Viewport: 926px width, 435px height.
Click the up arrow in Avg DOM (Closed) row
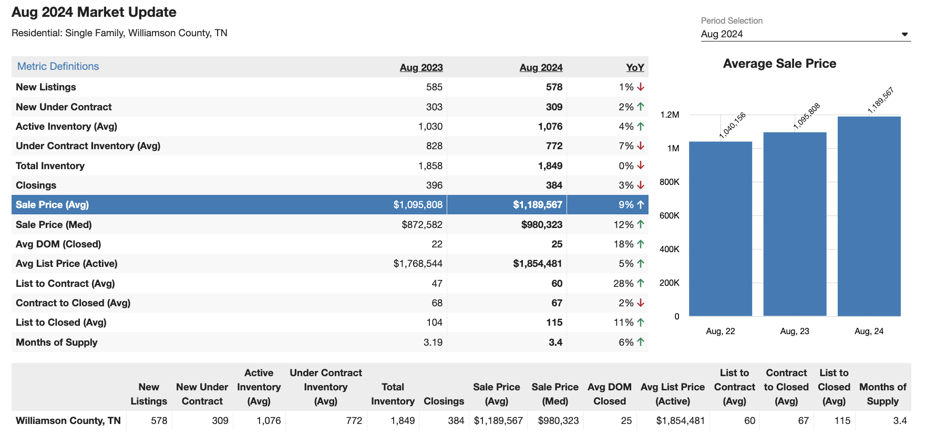[641, 244]
